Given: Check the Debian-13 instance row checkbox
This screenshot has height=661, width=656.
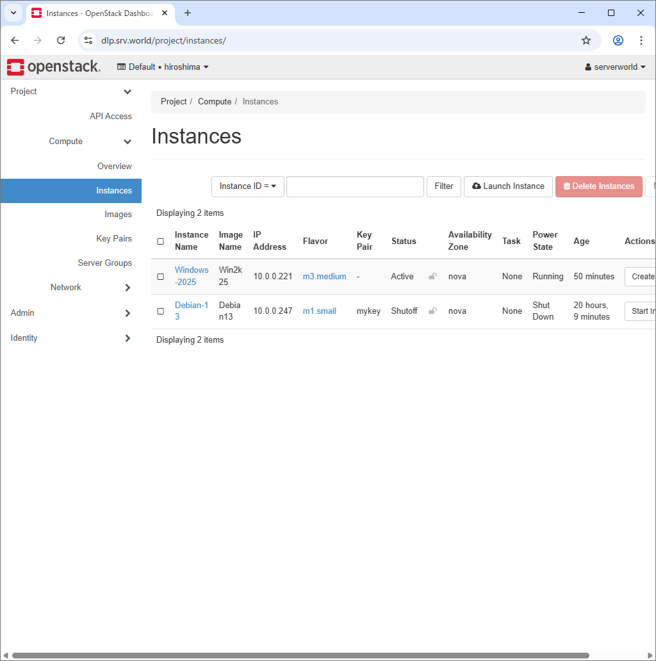Looking at the screenshot, I should coord(160,311).
